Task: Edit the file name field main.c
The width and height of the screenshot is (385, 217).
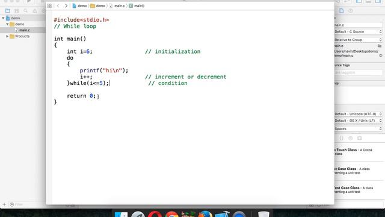Action: click(x=359, y=25)
